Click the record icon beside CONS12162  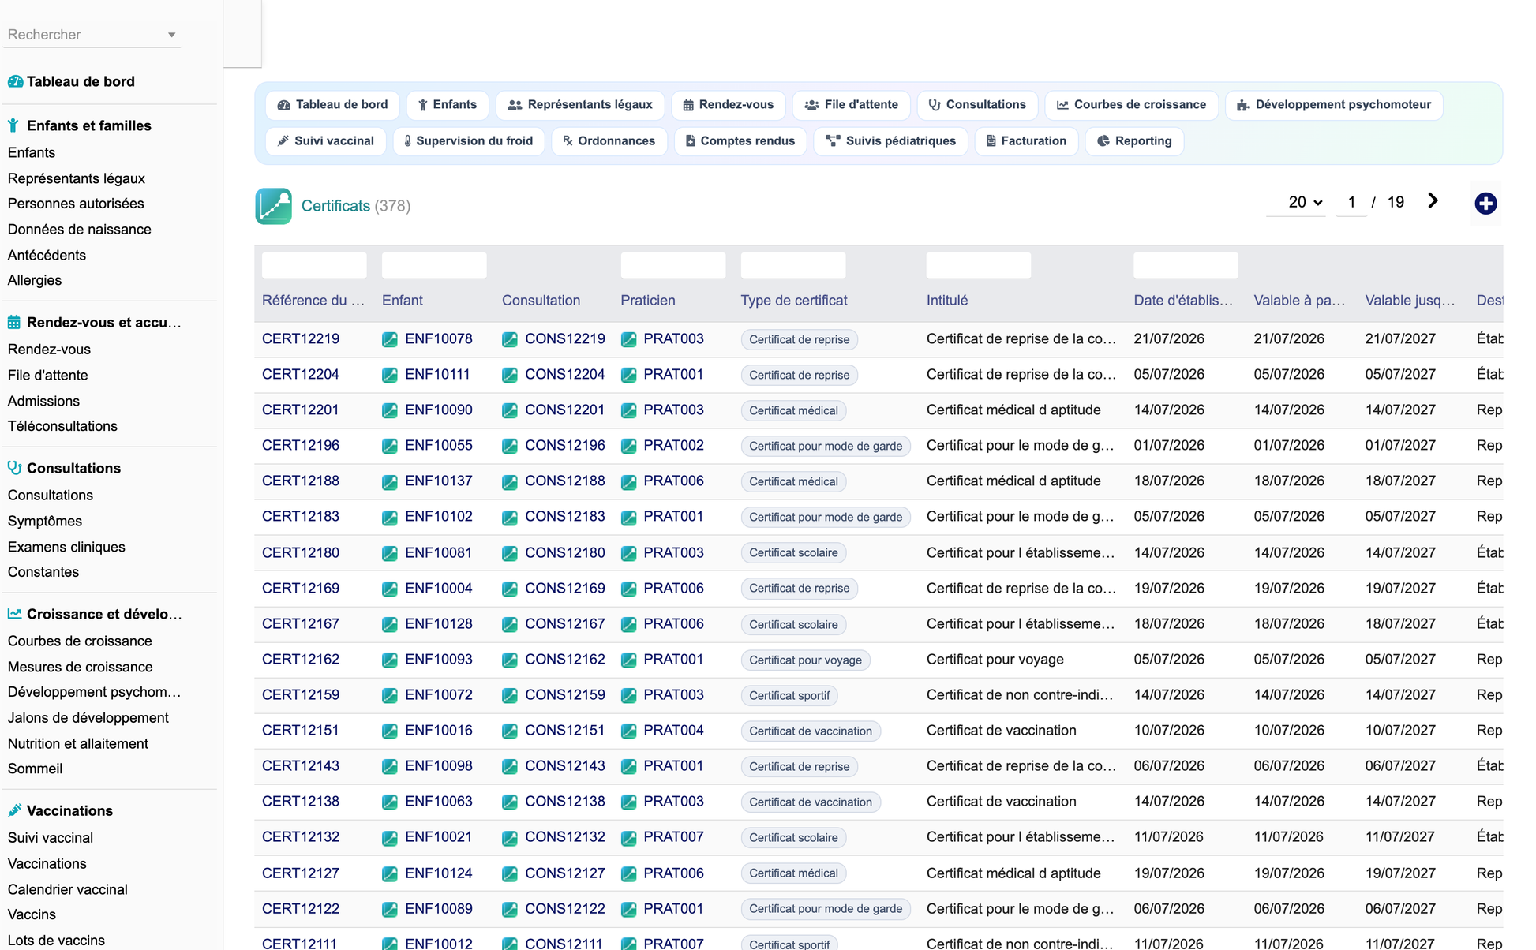tap(510, 660)
